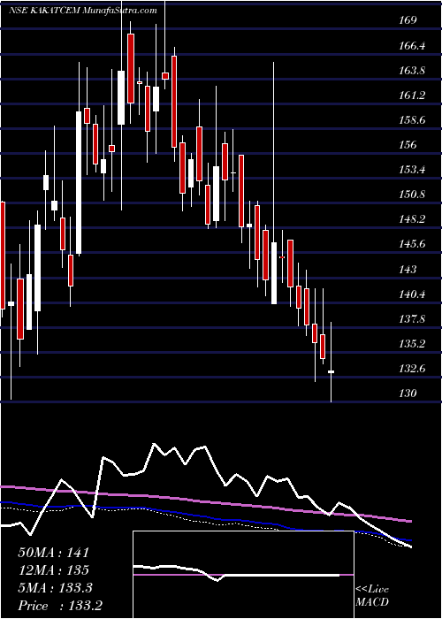Viewport: 442px width, 619px height.
Task: Click the 143 price axis label
Action: [x=408, y=269]
